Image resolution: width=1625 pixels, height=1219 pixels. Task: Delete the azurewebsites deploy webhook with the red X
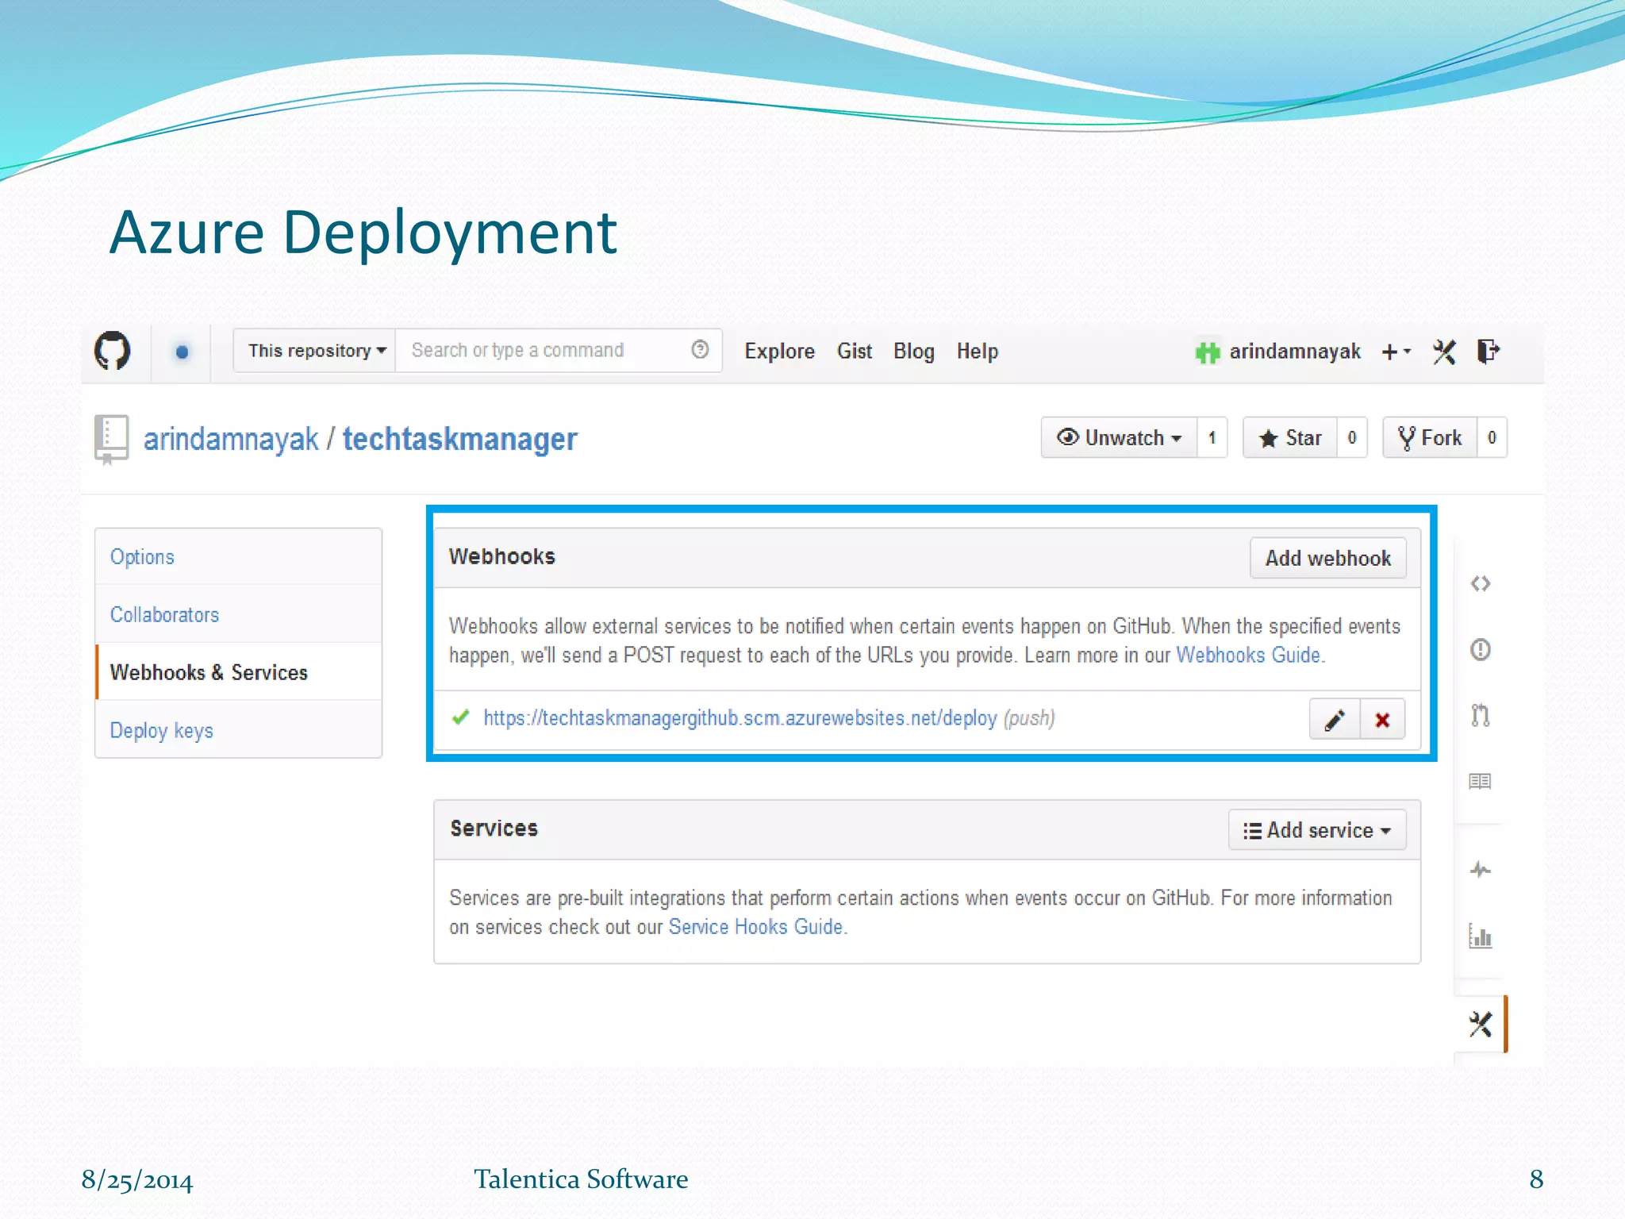[1383, 719]
